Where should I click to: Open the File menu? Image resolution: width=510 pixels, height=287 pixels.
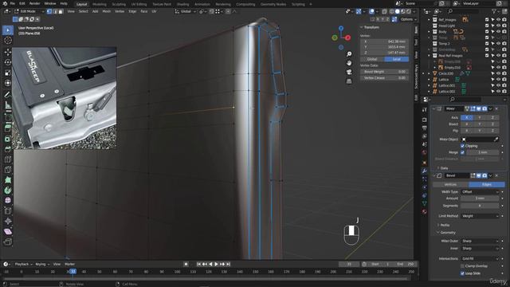[x=13, y=3]
